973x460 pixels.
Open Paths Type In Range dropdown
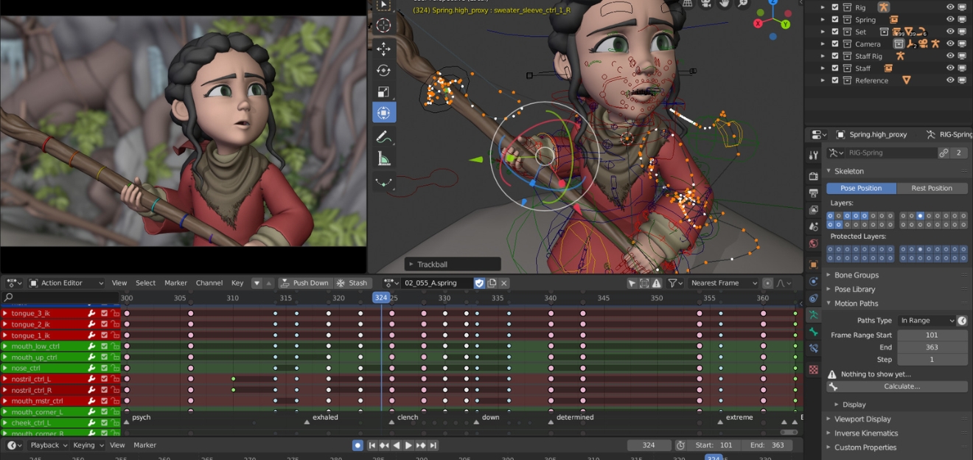tap(927, 321)
